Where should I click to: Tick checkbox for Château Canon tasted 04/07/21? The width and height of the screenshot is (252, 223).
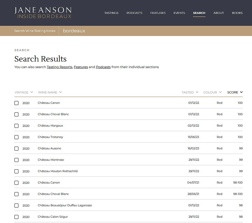[x=16, y=183]
